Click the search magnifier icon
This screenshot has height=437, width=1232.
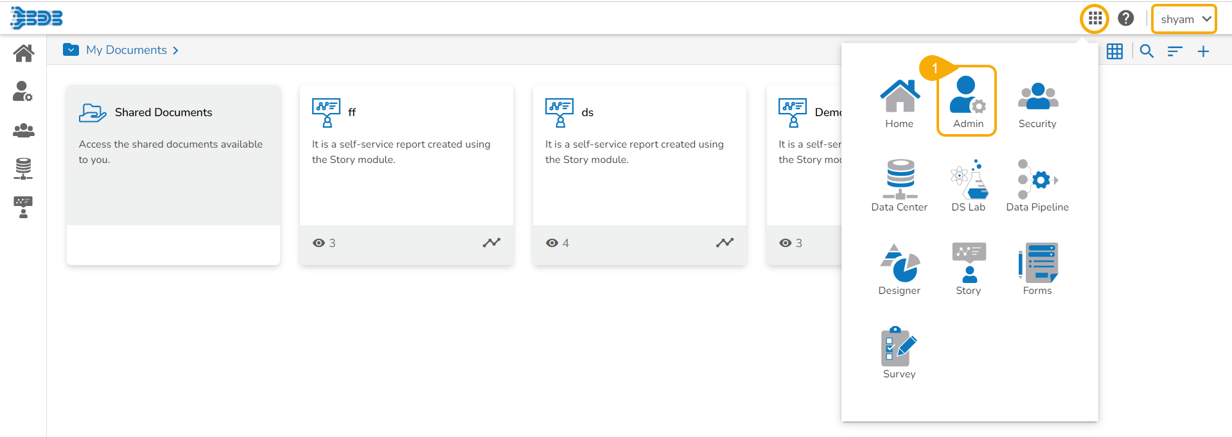[x=1147, y=51]
